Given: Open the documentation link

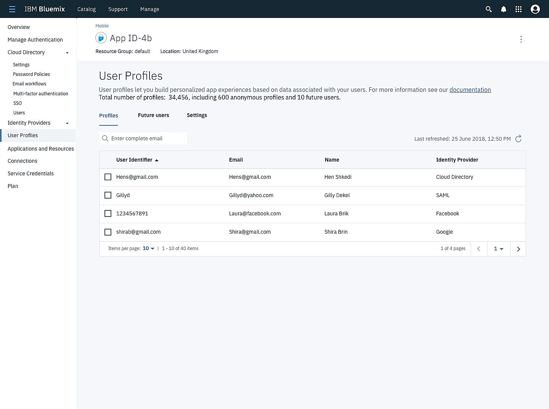Looking at the screenshot, I should (x=470, y=90).
